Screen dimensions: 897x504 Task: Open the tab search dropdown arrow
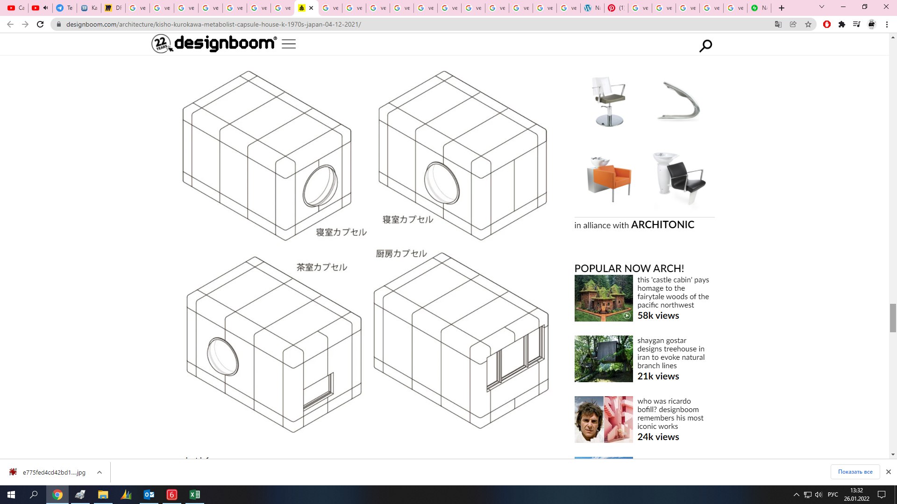tap(822, 7)
